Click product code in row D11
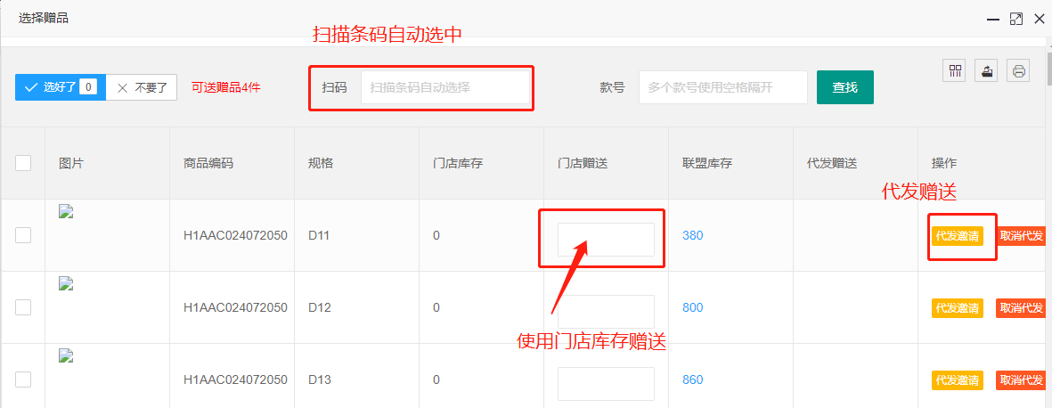This screenshot has height=408, width=1052. [235, 235]
